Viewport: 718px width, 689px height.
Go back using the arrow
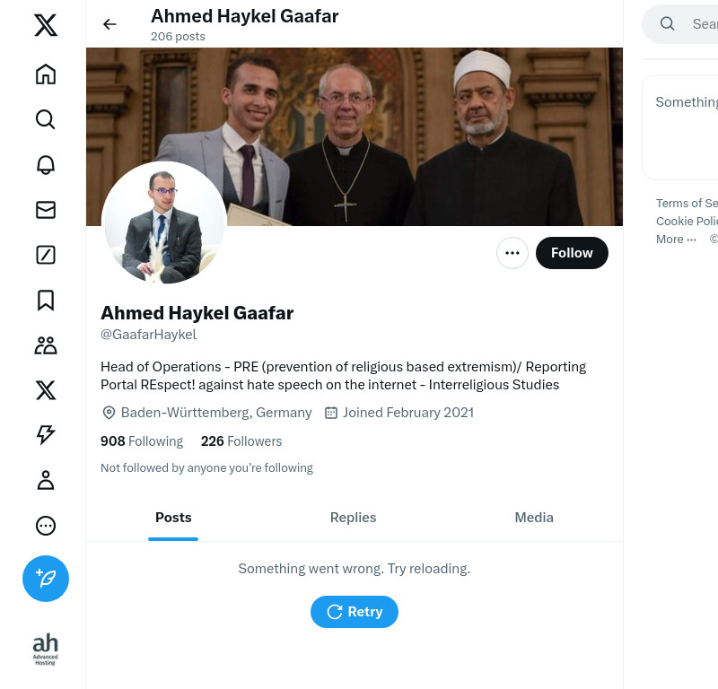pos(109,24)
